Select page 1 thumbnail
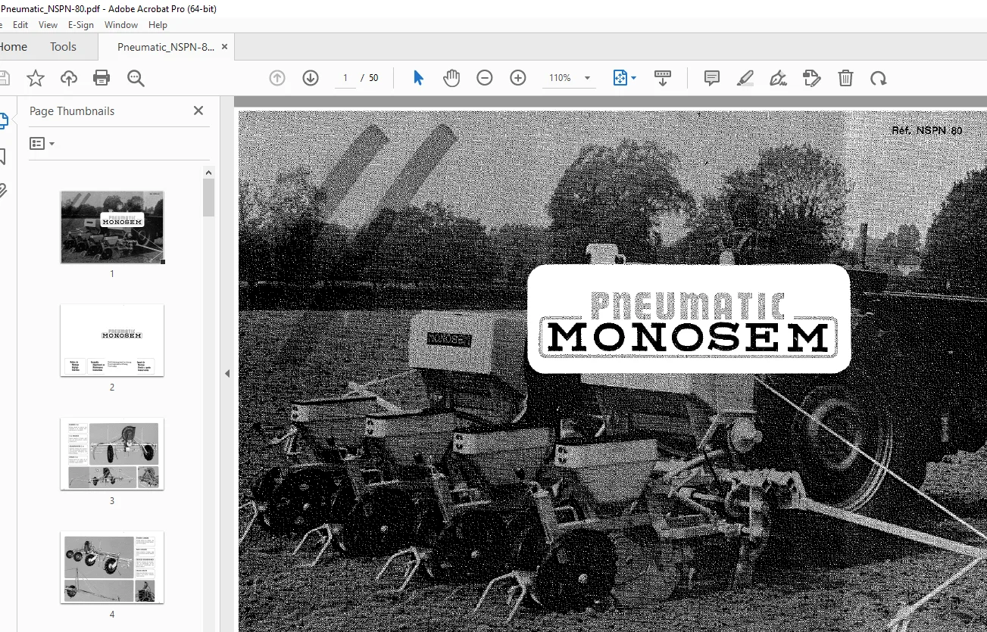This screenshot has height=632, width=987. [112, 227]
